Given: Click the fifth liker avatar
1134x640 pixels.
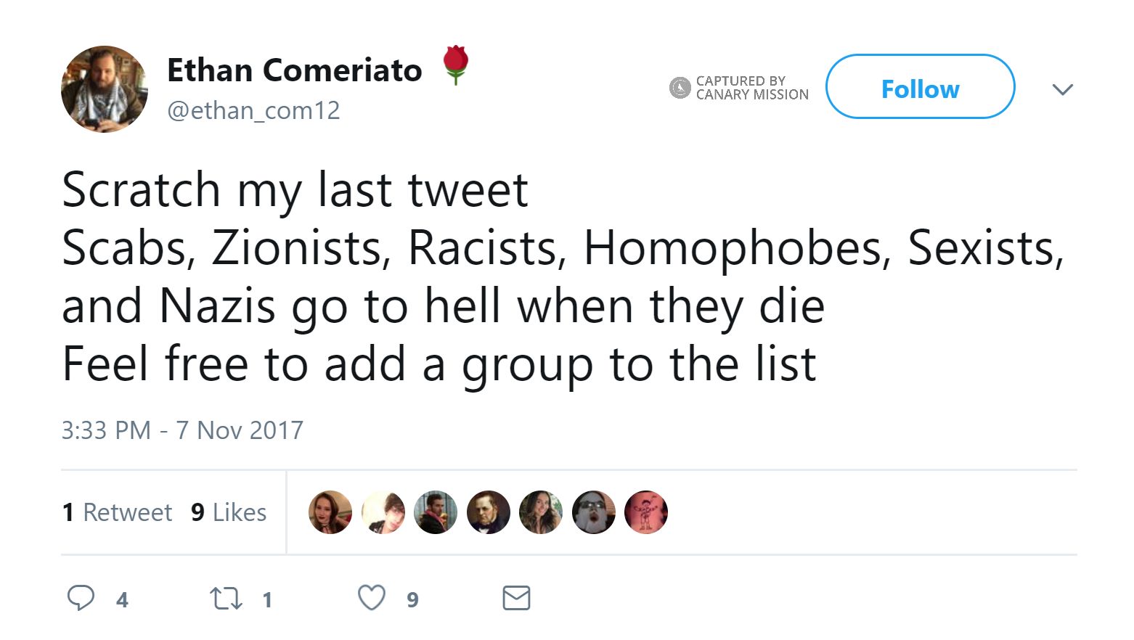Looking at the screenshot, I should [541, 512].
